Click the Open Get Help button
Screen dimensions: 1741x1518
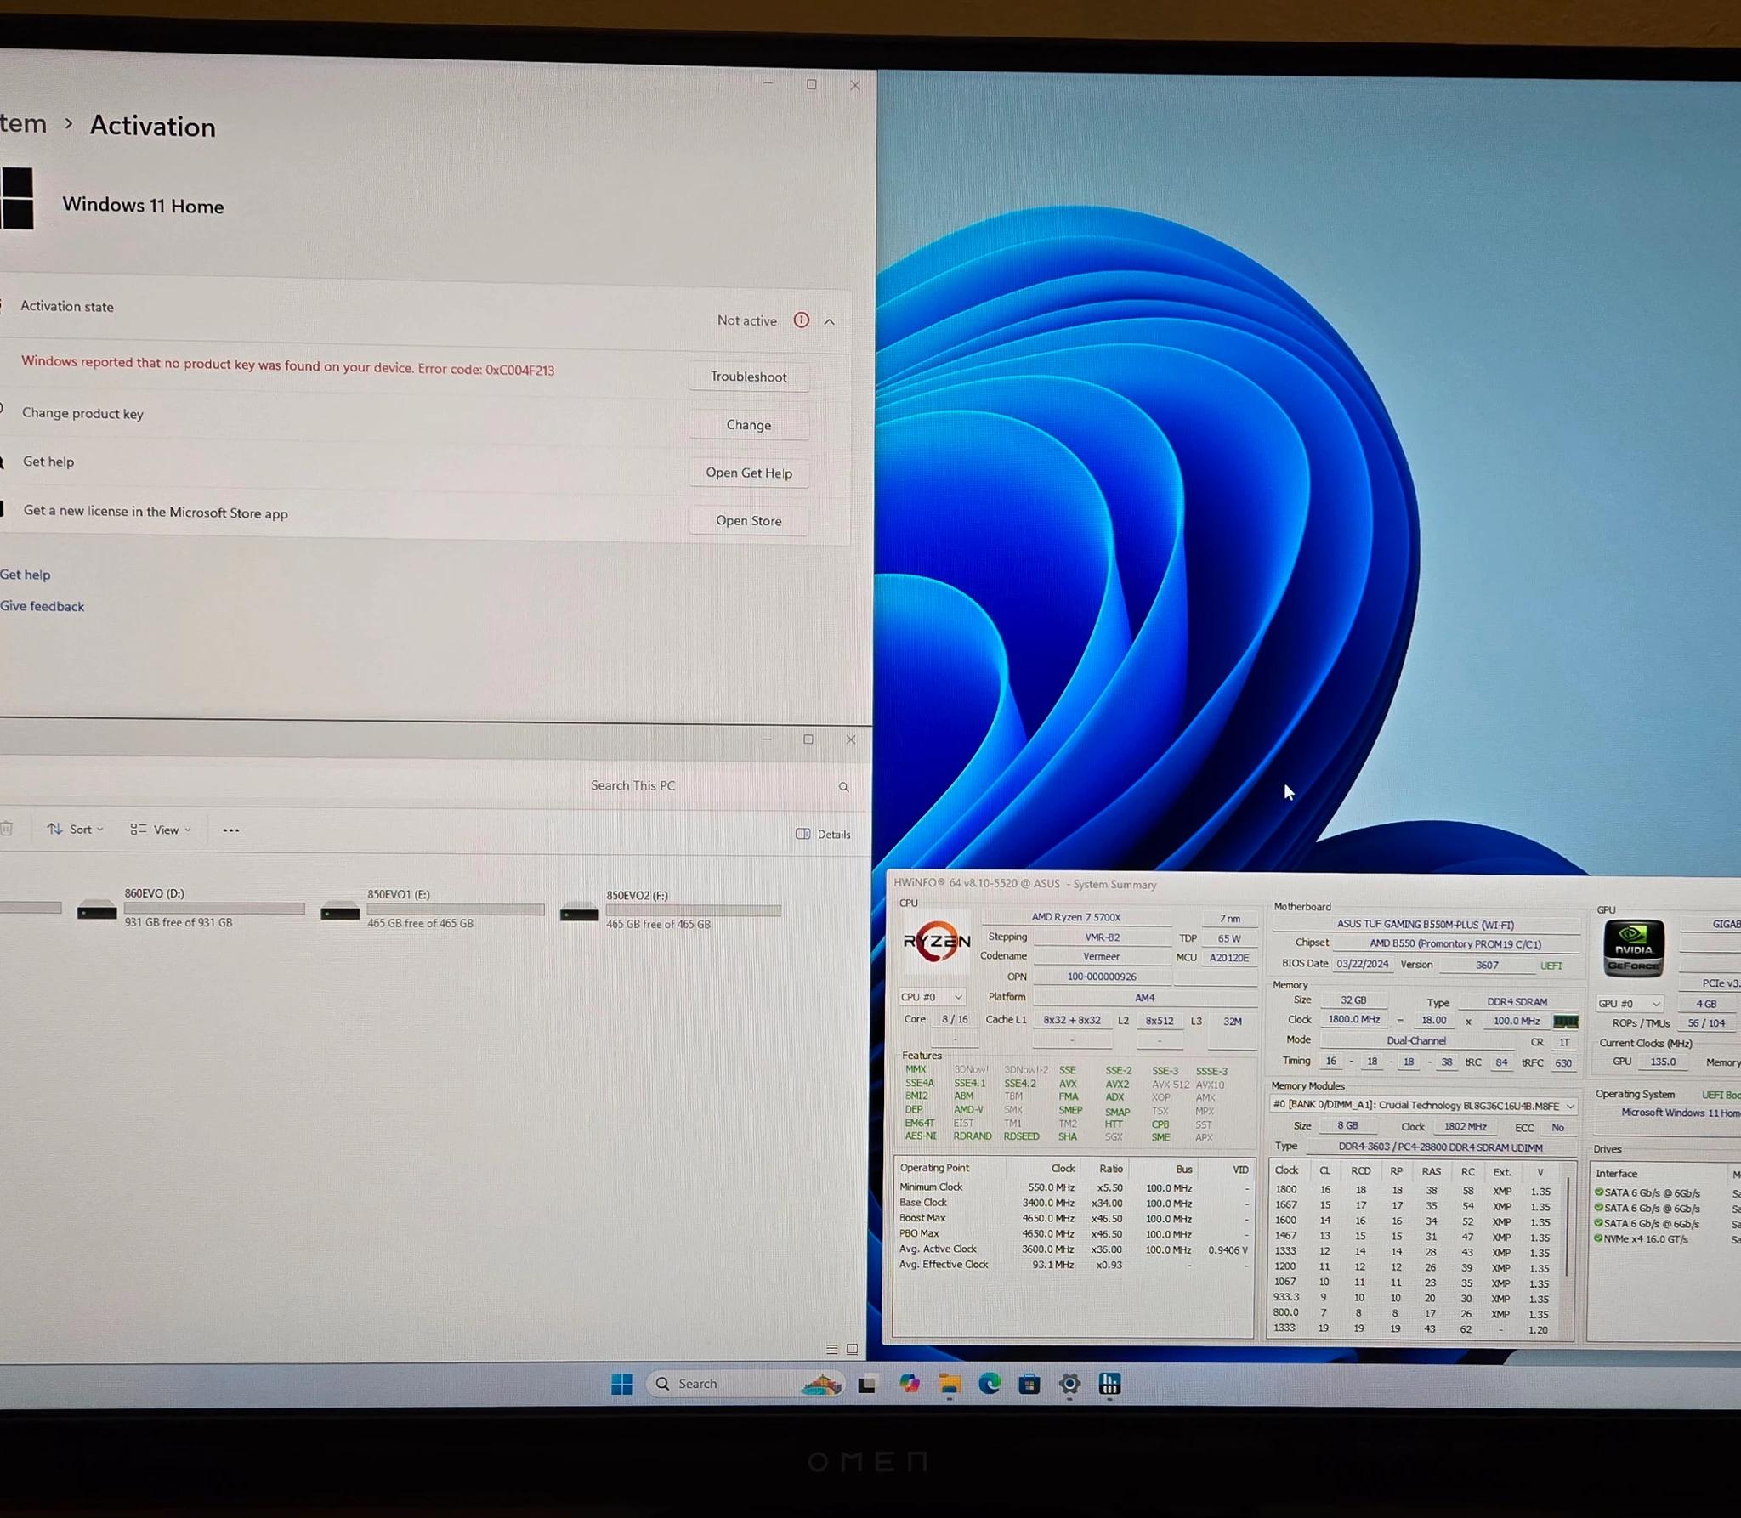748,473
